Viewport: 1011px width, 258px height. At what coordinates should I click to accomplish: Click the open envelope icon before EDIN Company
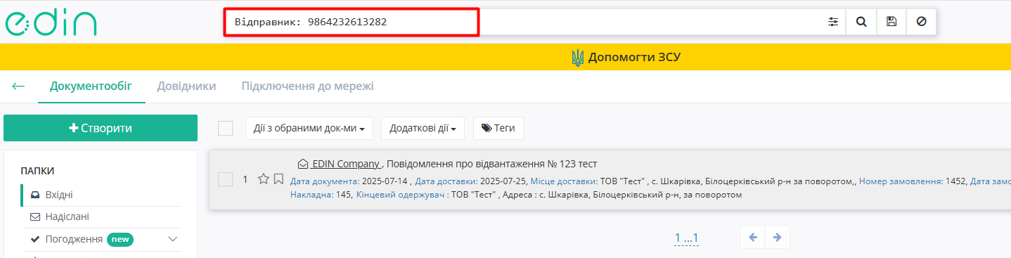click(x=303, y=164)
